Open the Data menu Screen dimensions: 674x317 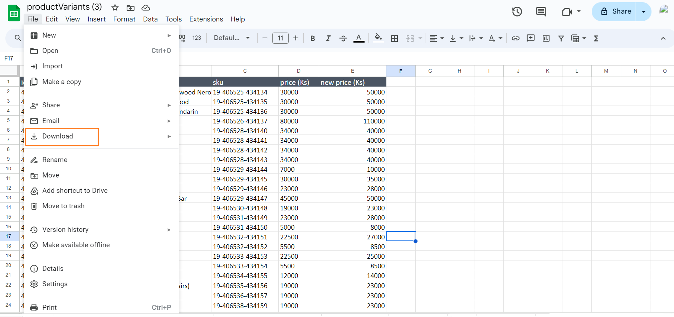[150, 19]
